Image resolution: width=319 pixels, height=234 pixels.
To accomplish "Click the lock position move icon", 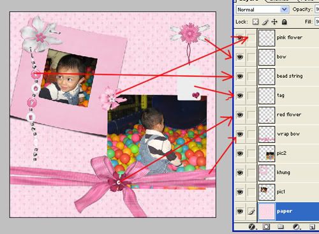I will point(274,22).
